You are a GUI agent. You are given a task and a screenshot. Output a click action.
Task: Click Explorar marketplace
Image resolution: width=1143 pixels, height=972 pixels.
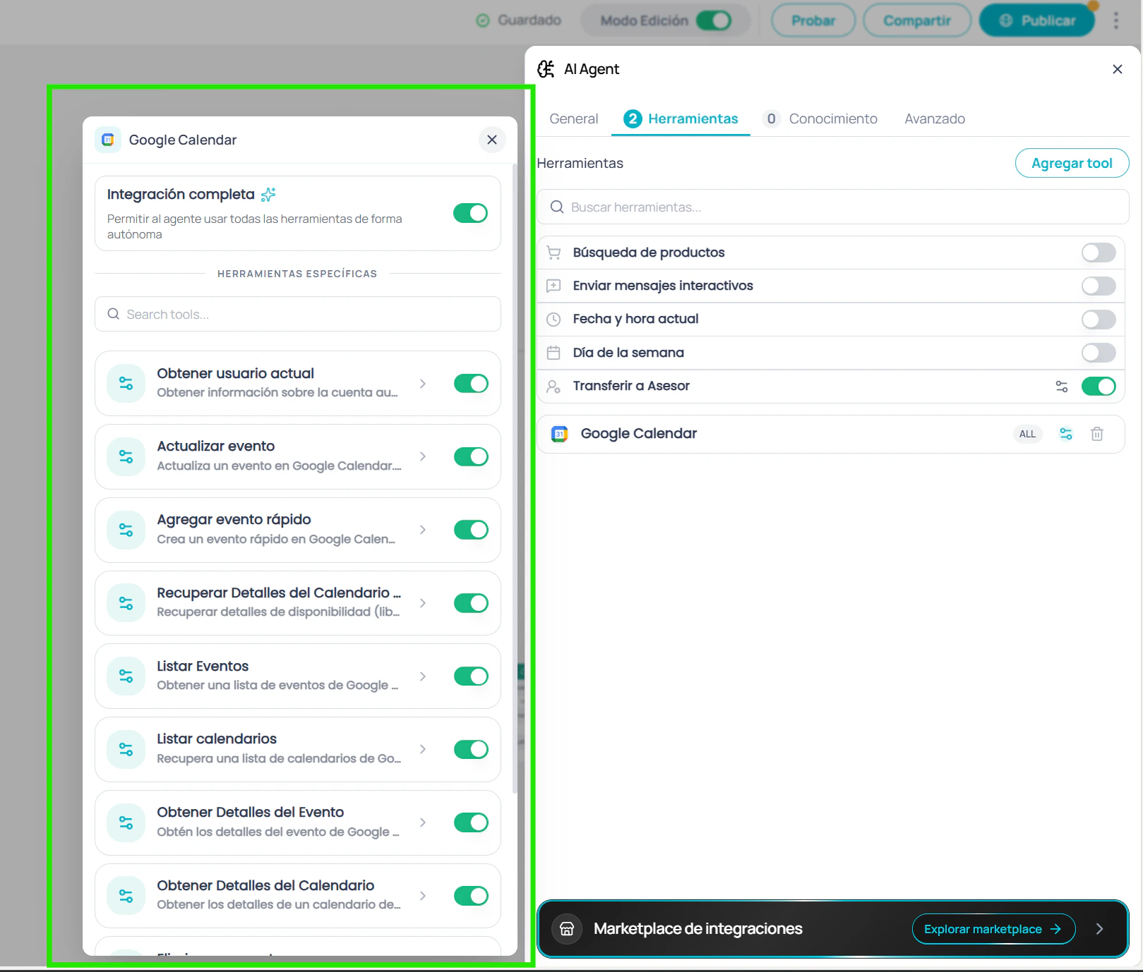pos(993,929)
